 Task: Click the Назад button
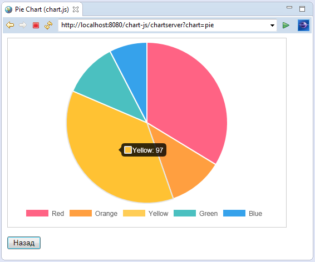(x=24, y=243)
